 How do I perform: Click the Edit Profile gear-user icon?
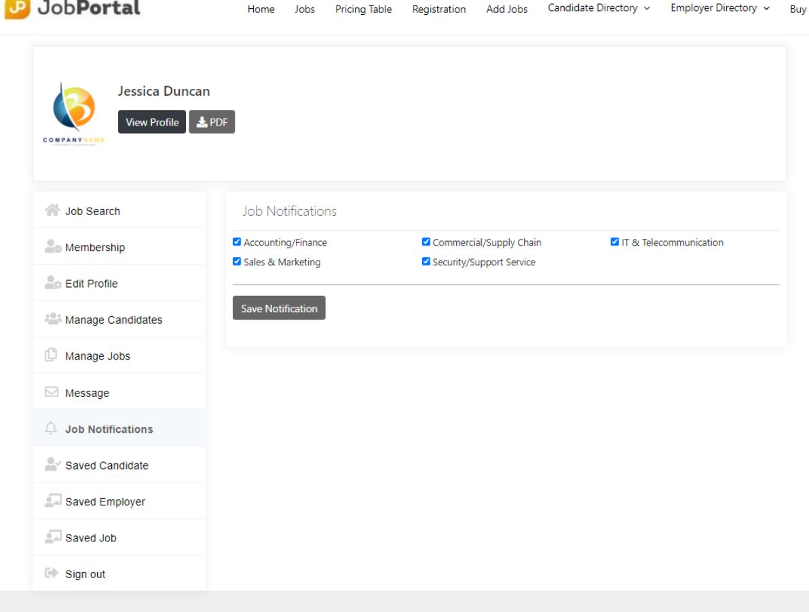coord(53,283)
